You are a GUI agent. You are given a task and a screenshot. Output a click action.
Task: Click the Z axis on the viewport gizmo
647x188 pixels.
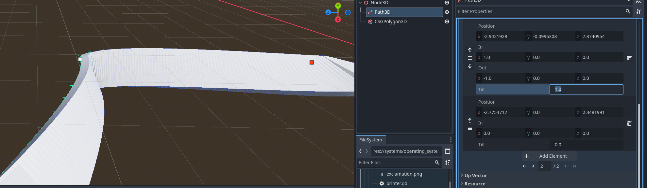328,12
